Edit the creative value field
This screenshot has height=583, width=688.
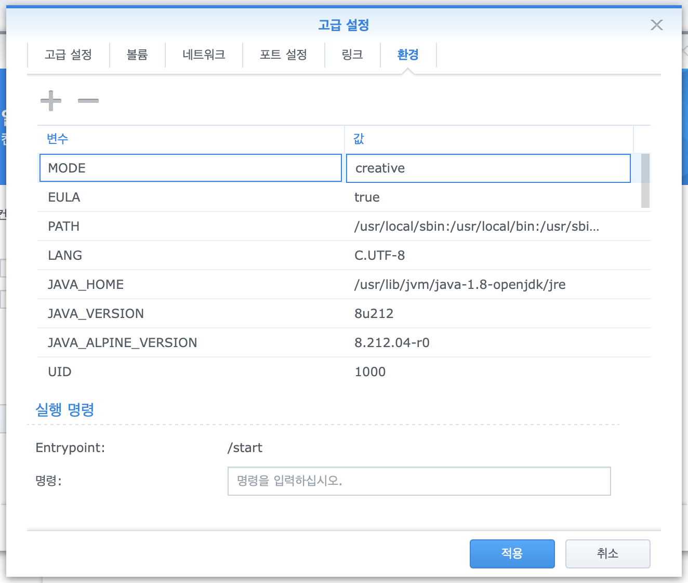pos(488,168)
